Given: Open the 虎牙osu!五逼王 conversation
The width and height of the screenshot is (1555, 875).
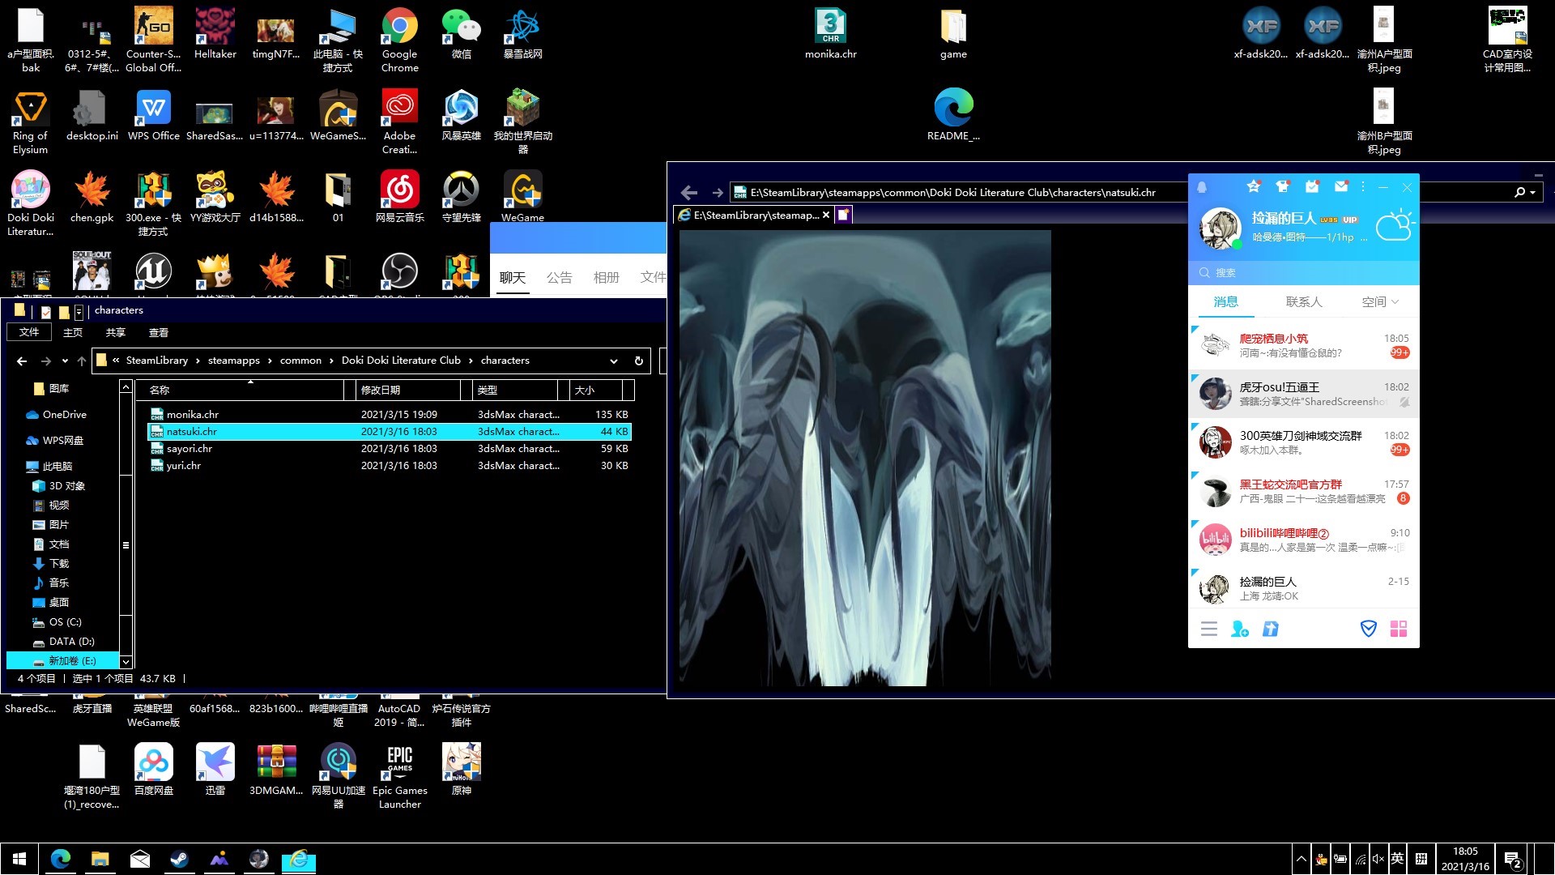Looking at the screenshot, I should 1304,395.
